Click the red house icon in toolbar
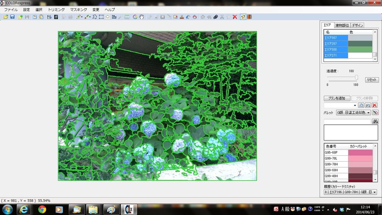382x215 pixels. pos(195,17)
